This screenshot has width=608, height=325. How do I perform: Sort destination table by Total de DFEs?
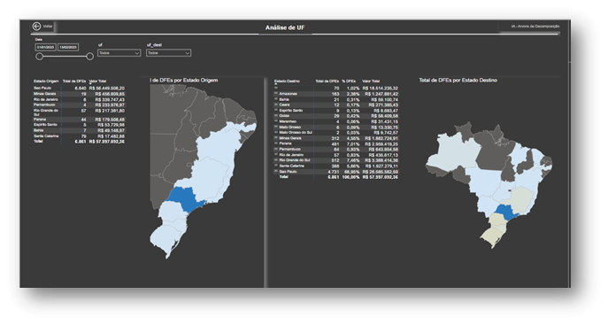coord(327,81)
